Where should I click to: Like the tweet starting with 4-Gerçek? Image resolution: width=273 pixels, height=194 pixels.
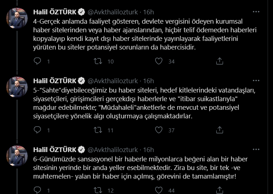click(159, 61)
